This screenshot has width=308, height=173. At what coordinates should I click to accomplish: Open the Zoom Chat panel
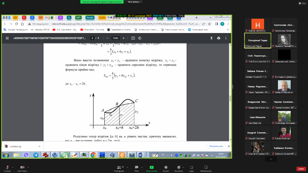(x=137, y=168)
